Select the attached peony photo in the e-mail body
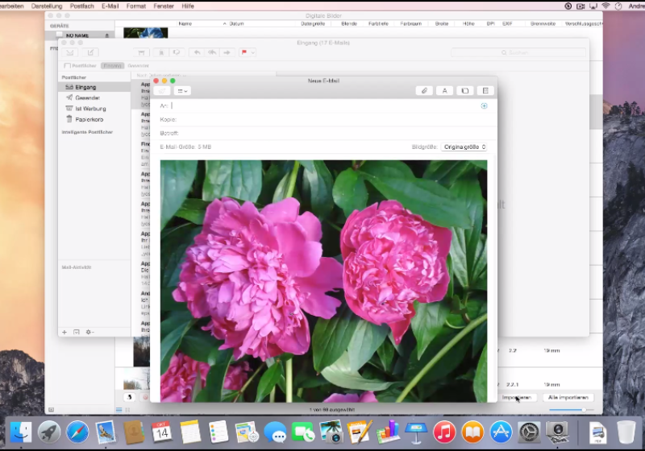 [x=324, y=281]
